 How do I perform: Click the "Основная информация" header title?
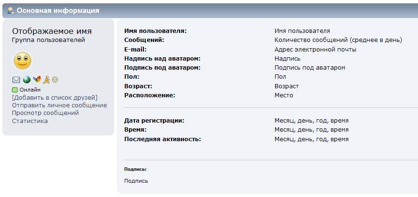click(x=58, y=10)
